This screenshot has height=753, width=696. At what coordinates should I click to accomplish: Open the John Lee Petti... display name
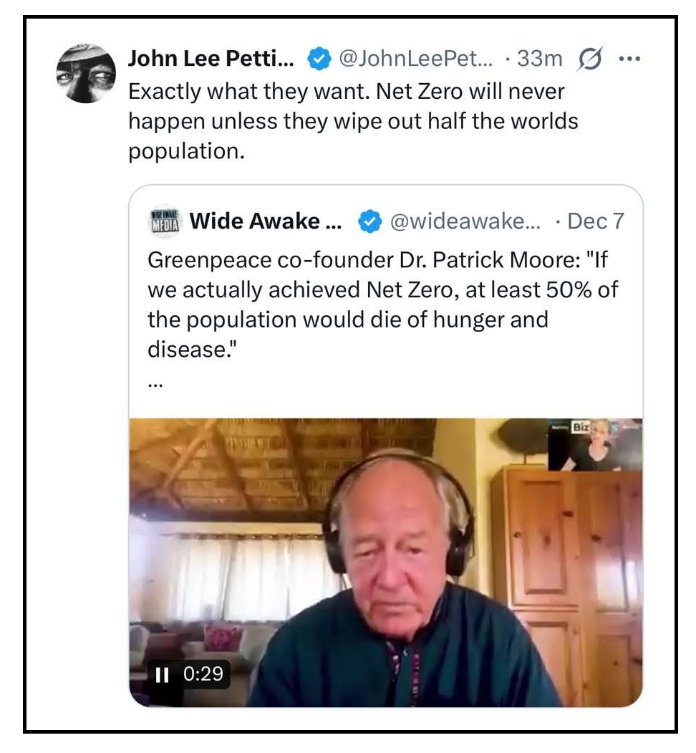(x=210, y=59)
